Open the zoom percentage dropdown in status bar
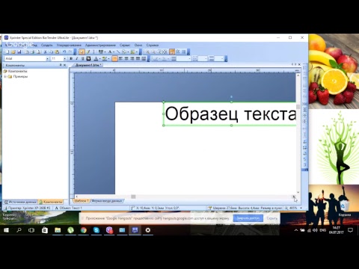The width and height of the screenshot is (359, 269). tap(301, 208)
